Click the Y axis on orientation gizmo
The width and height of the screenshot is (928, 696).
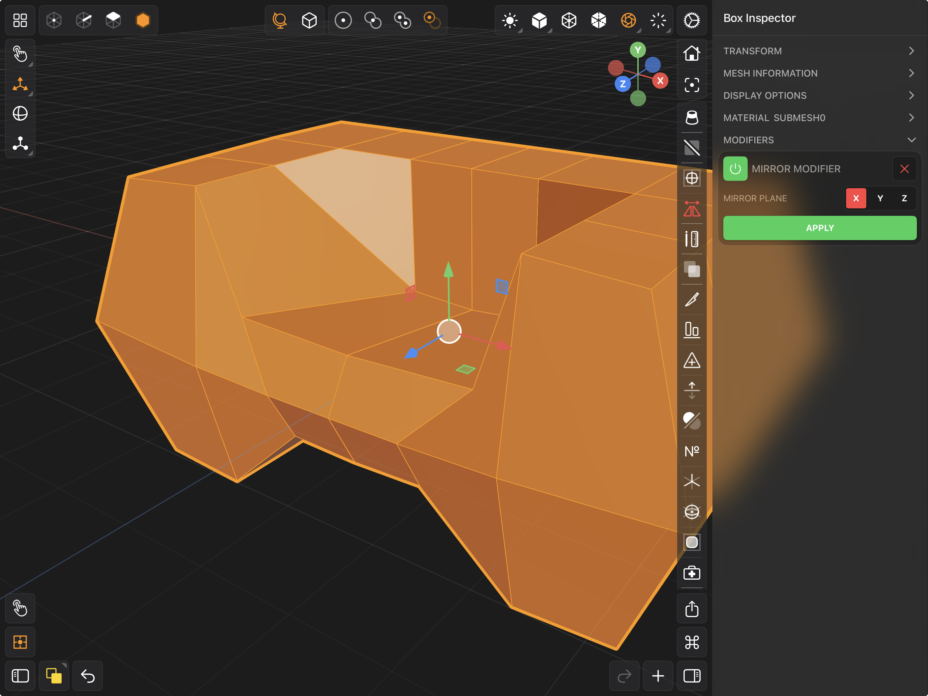click(x=638, y=50)
